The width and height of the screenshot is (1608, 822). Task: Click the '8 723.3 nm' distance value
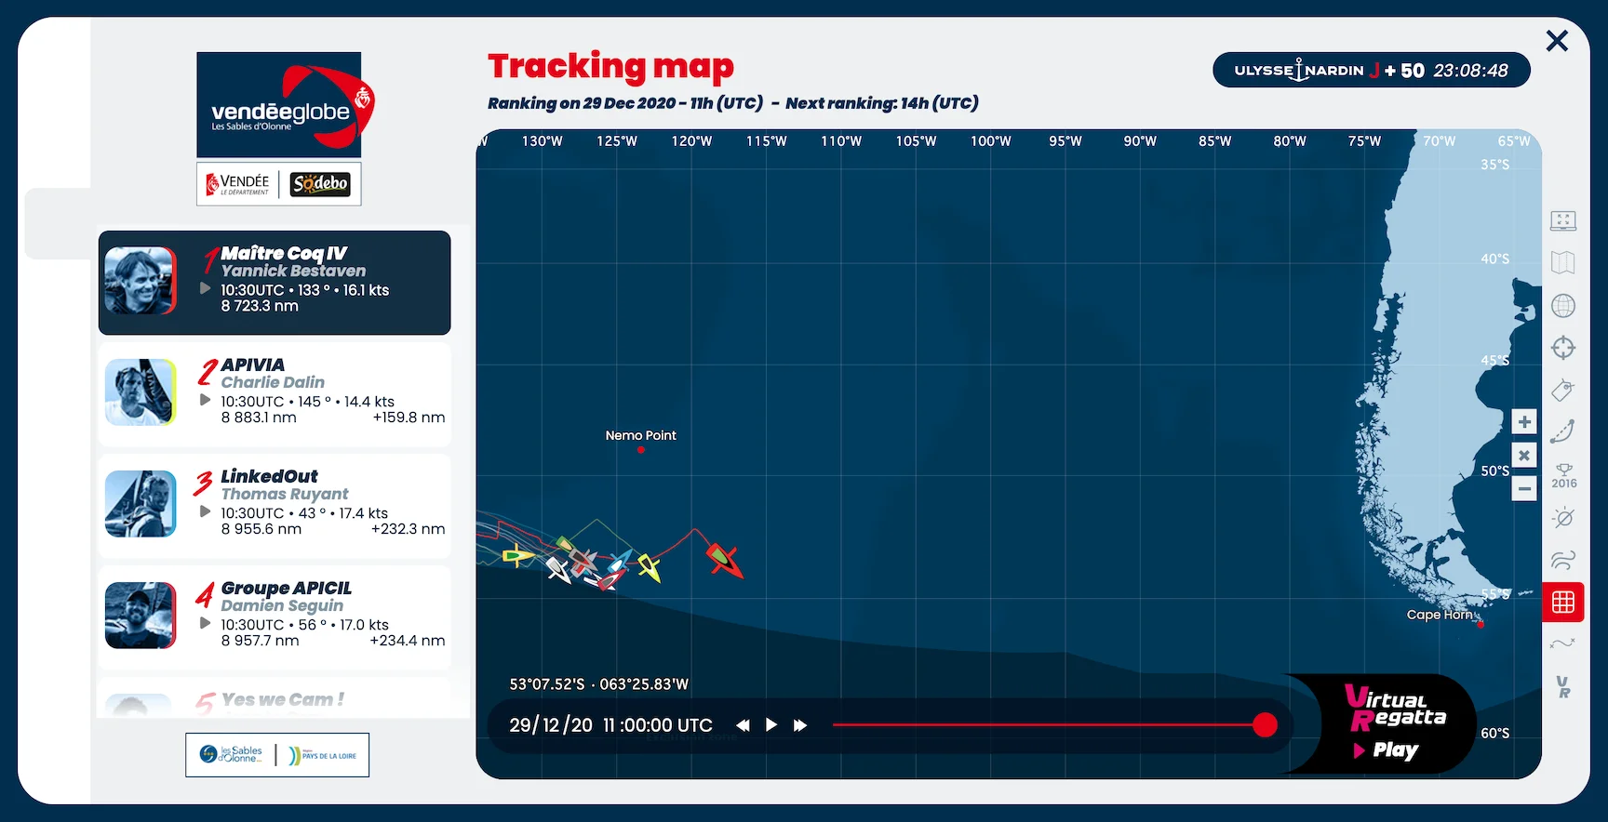(260, 306)
